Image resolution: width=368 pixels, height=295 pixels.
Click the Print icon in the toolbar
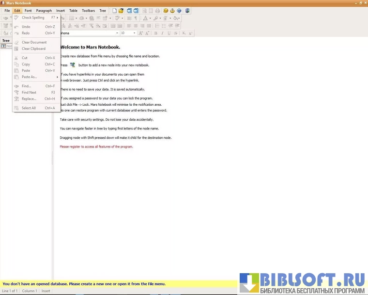pos(157,11)
